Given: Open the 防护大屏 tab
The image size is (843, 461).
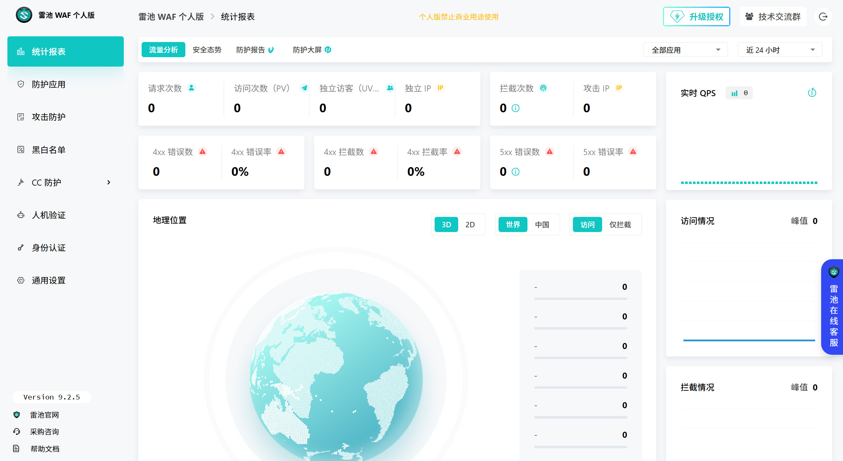Looking at the screenshot, I should (x=306, y=49).
